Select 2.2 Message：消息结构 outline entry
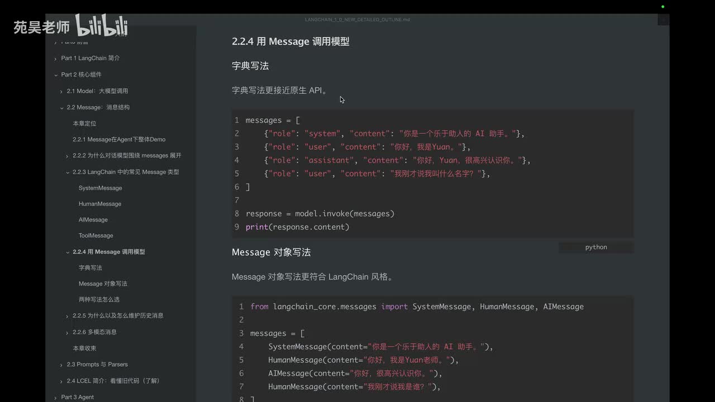 click(x=98, y=107)
